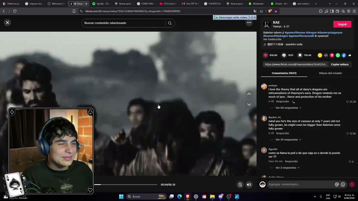
Task: Bookmark this page in address bar
Action: point(74,11)
